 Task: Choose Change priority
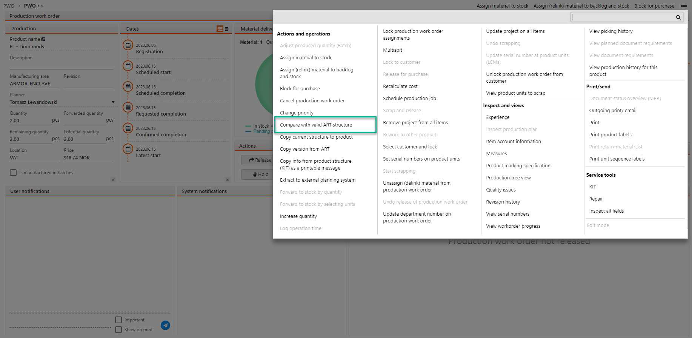pyautogui.click(x=297, y=113)
